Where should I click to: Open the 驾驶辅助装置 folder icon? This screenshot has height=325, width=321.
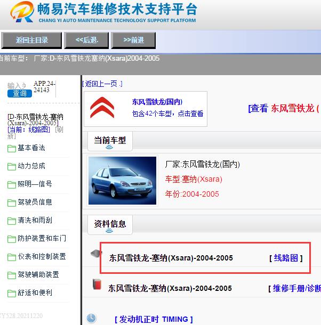click(x=11, y=275)
